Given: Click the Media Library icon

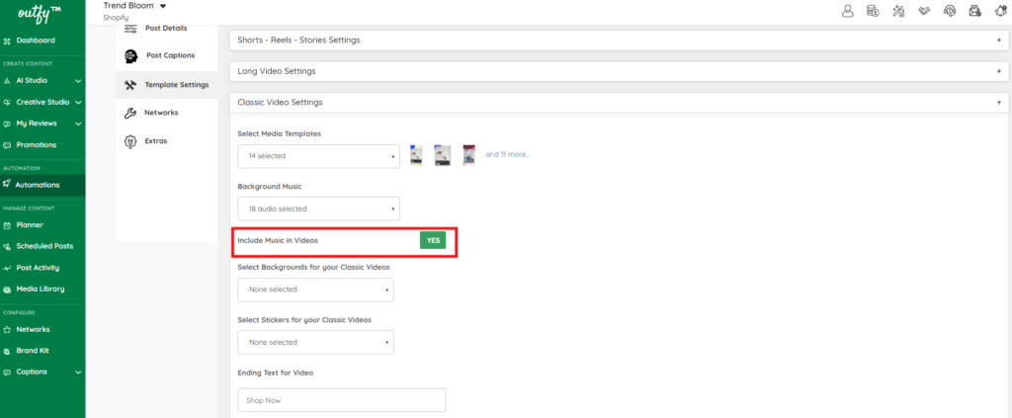Looking at the screenshot, I should tap(7, 289).
